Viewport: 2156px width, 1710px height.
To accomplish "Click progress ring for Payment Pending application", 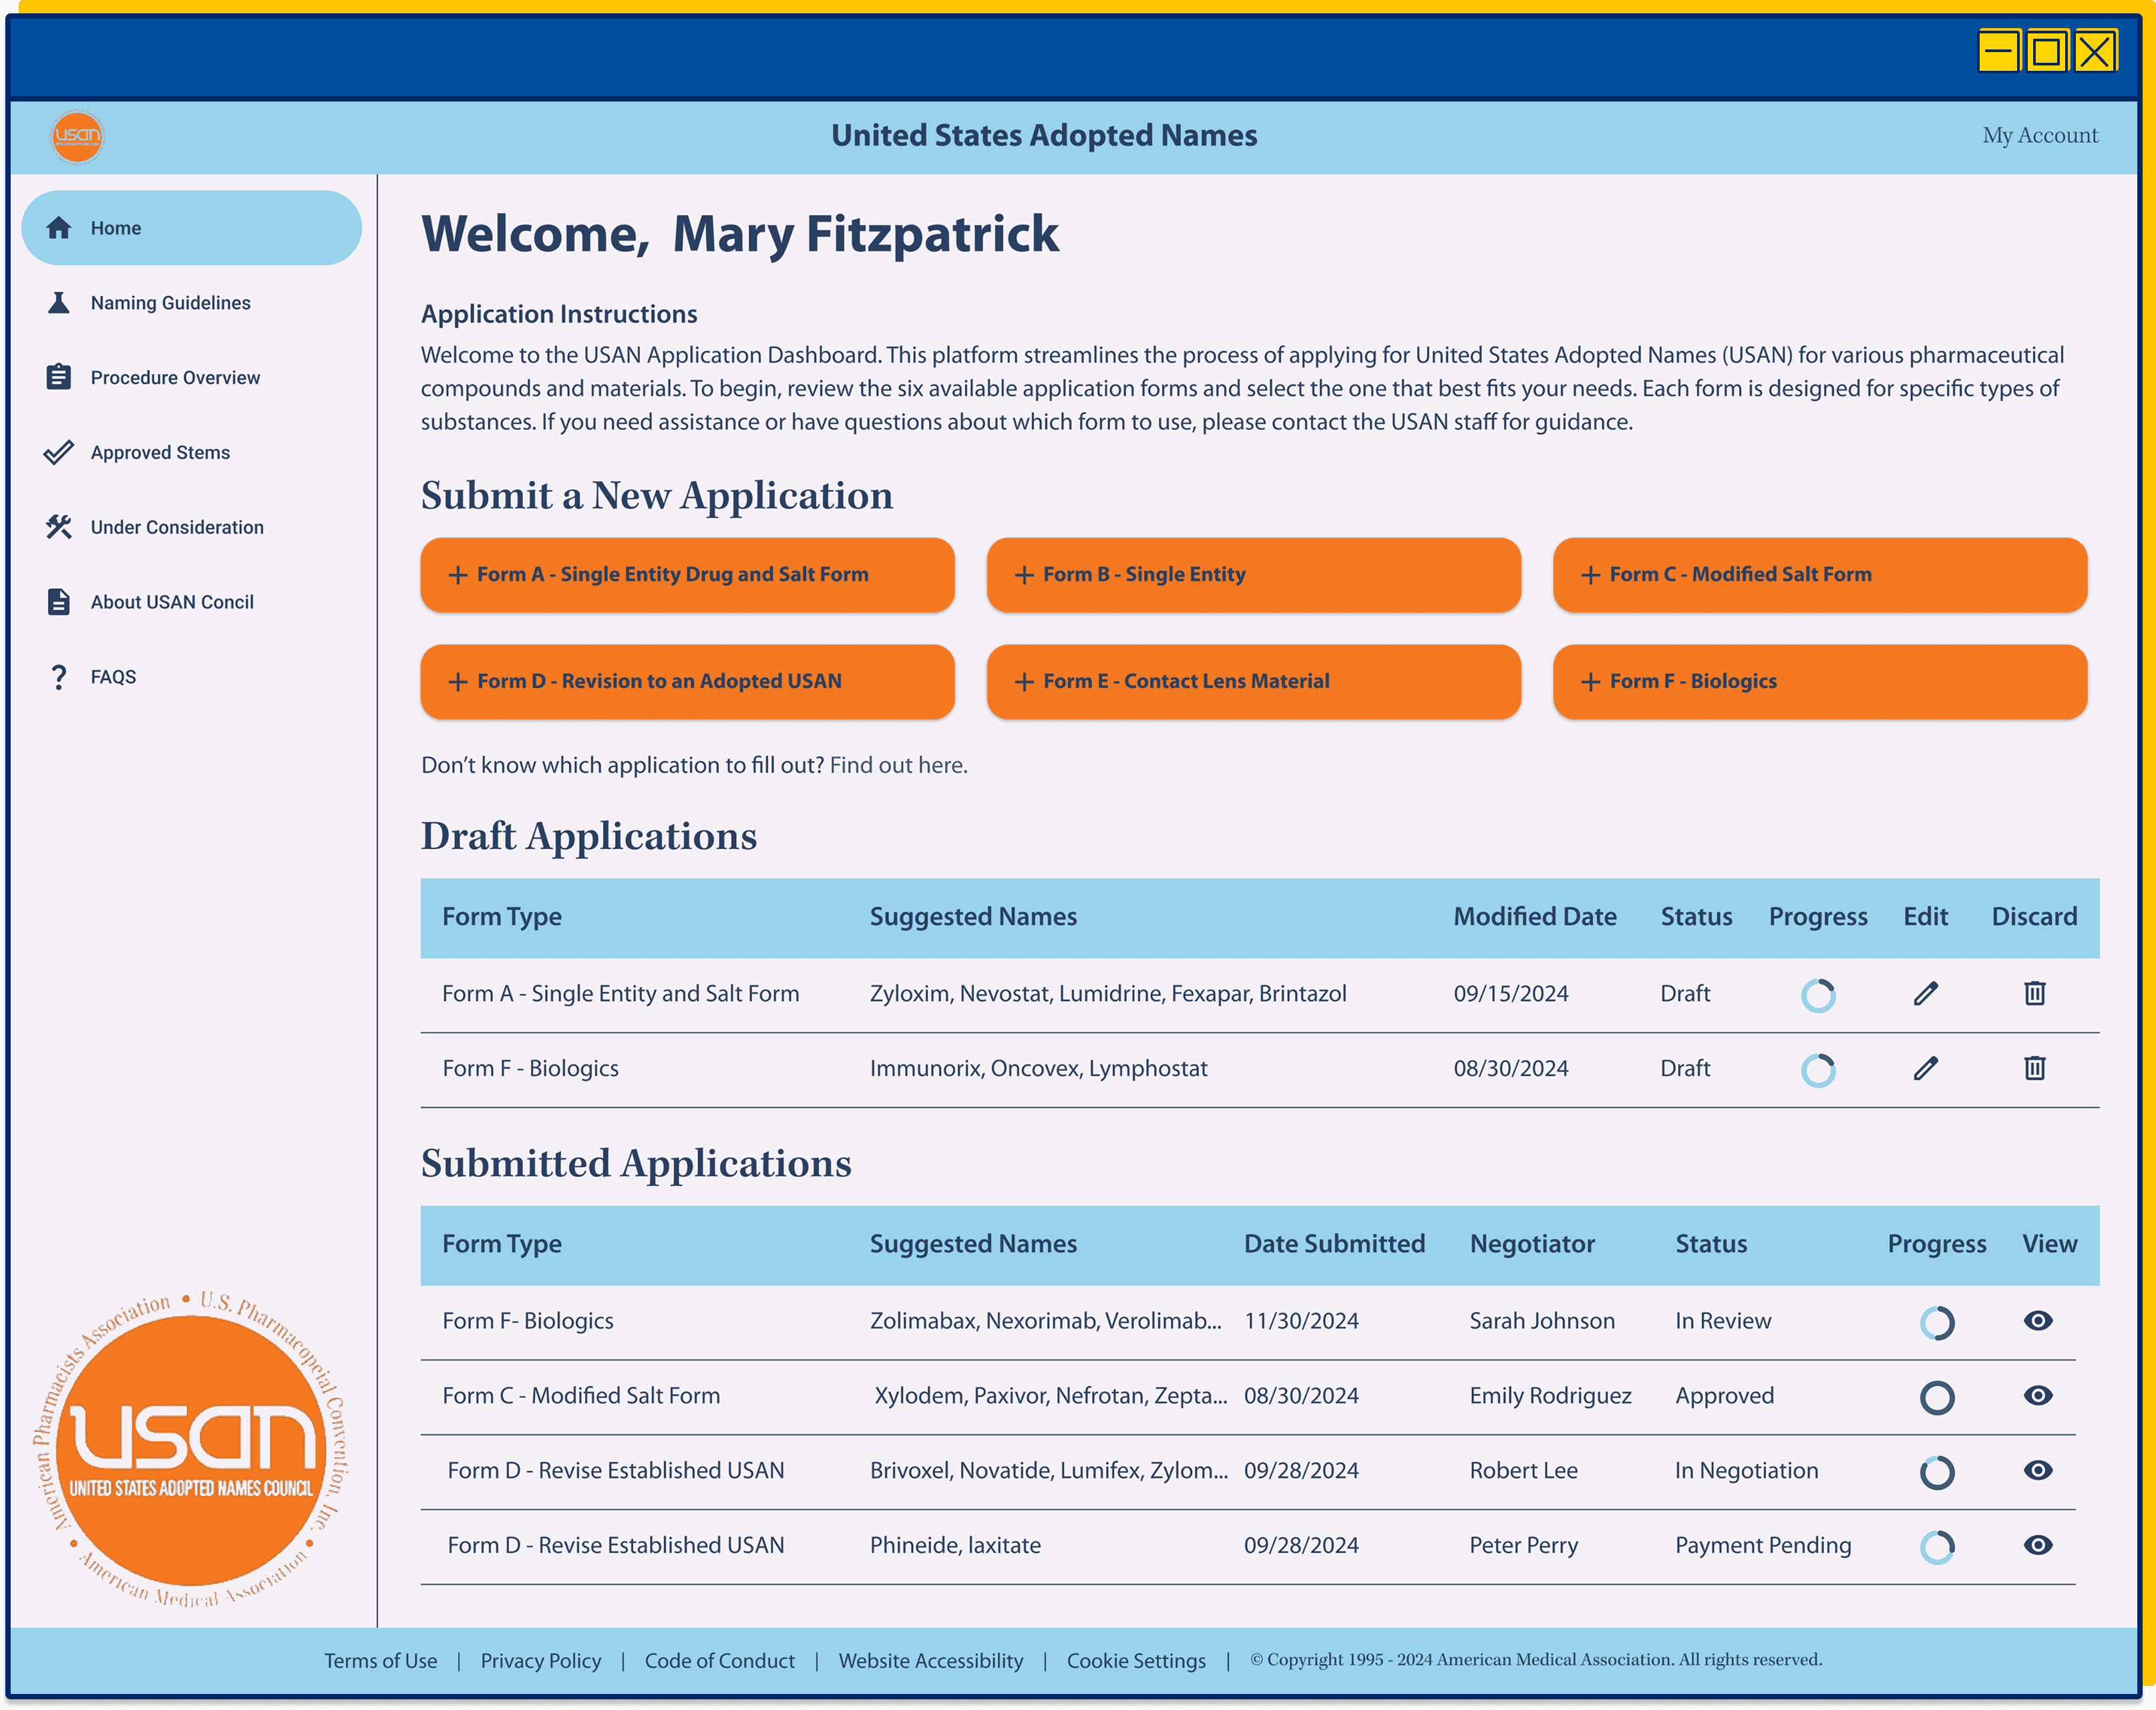I will pyautogui.click(x=1937, y=1547).
